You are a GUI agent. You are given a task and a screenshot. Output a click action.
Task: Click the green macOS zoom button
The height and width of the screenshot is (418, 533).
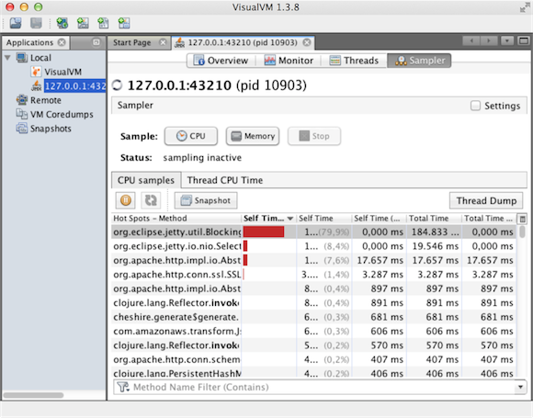coord(39,6)
